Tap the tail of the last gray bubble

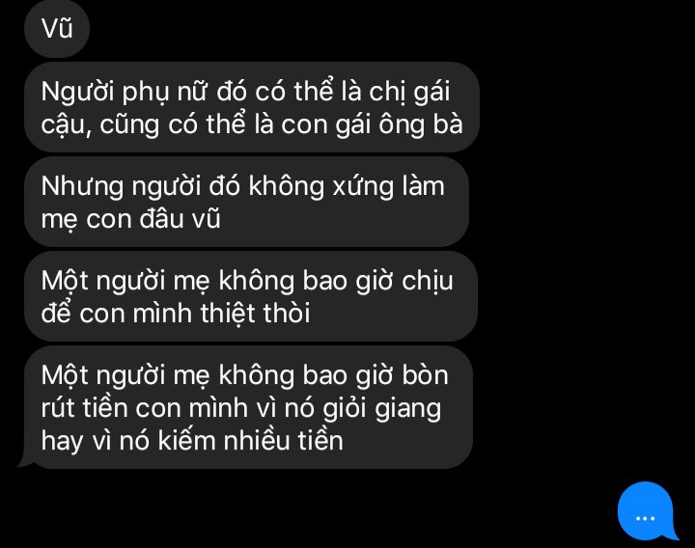(x=25, y=461)
